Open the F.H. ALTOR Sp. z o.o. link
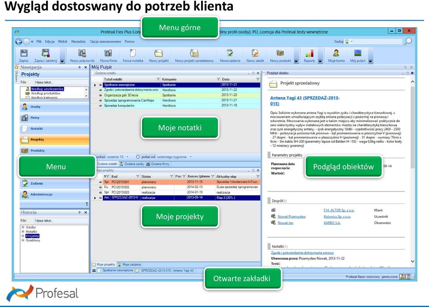Viewport: 429px width, 307px height. [339, 210]
